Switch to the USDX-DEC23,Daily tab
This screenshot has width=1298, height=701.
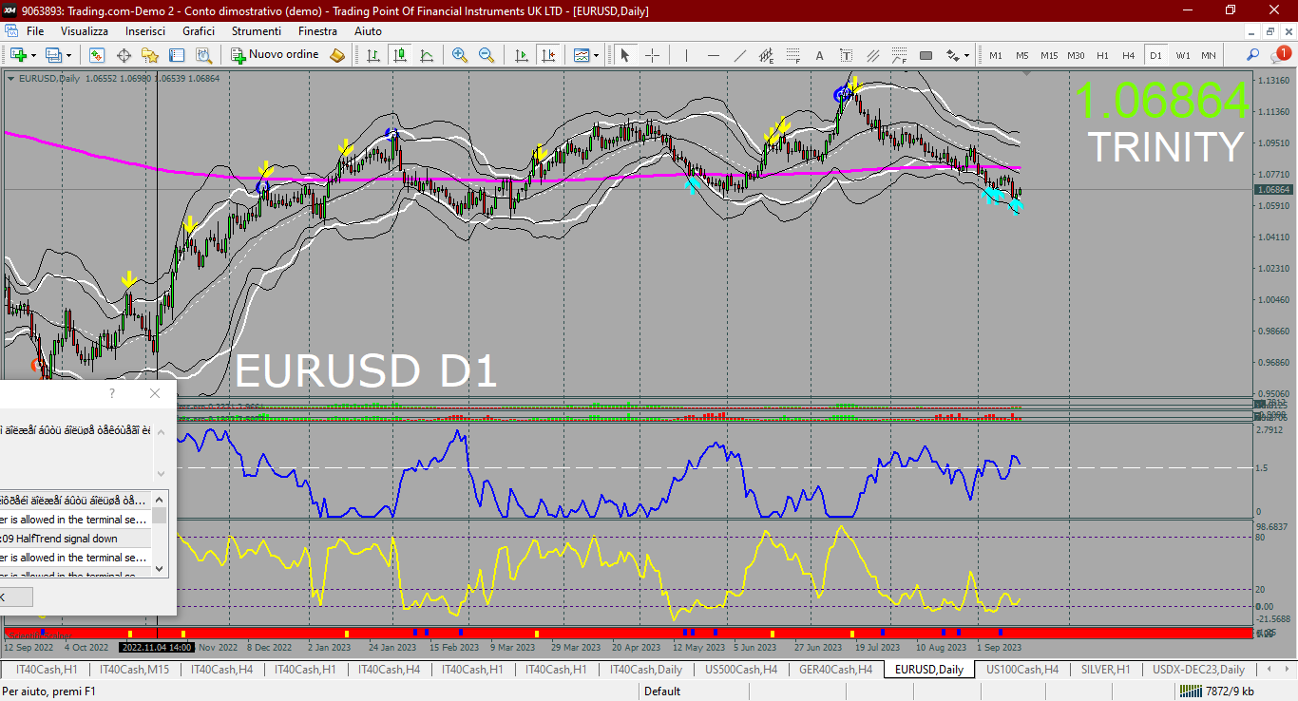(1198, 669)
